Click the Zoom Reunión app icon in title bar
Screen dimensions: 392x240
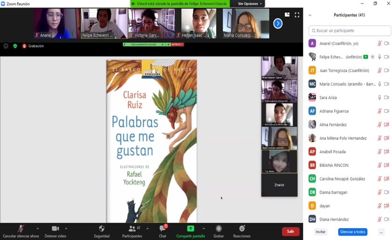3,4
